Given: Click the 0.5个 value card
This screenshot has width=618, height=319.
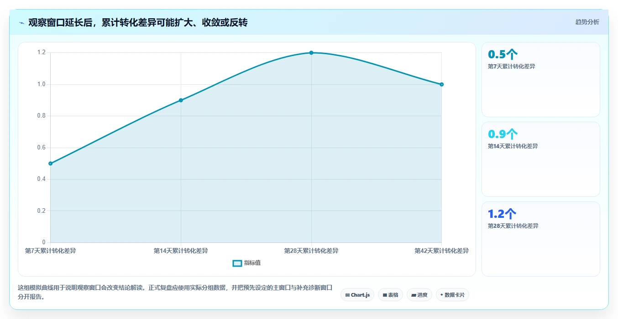Looking at the screenshot, I should [x=541, y=80].
